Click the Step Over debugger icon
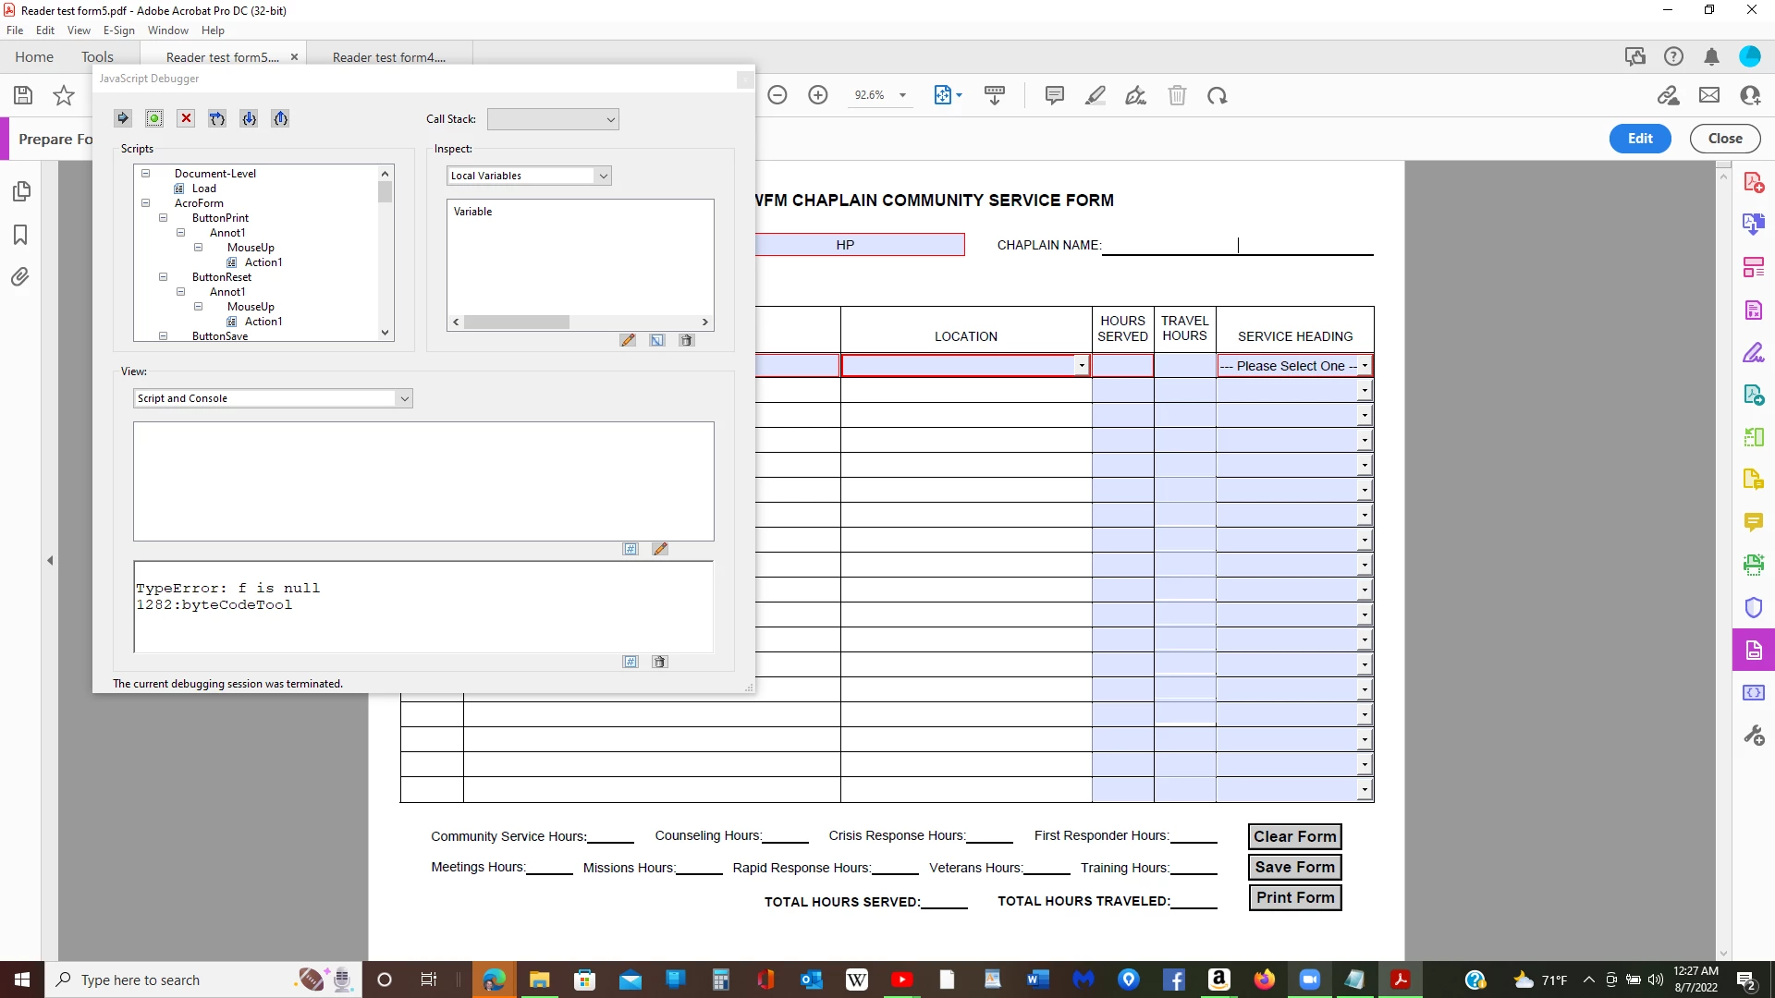The height and width of the screenshot is (998, 1775). click(x=217, y=118)
